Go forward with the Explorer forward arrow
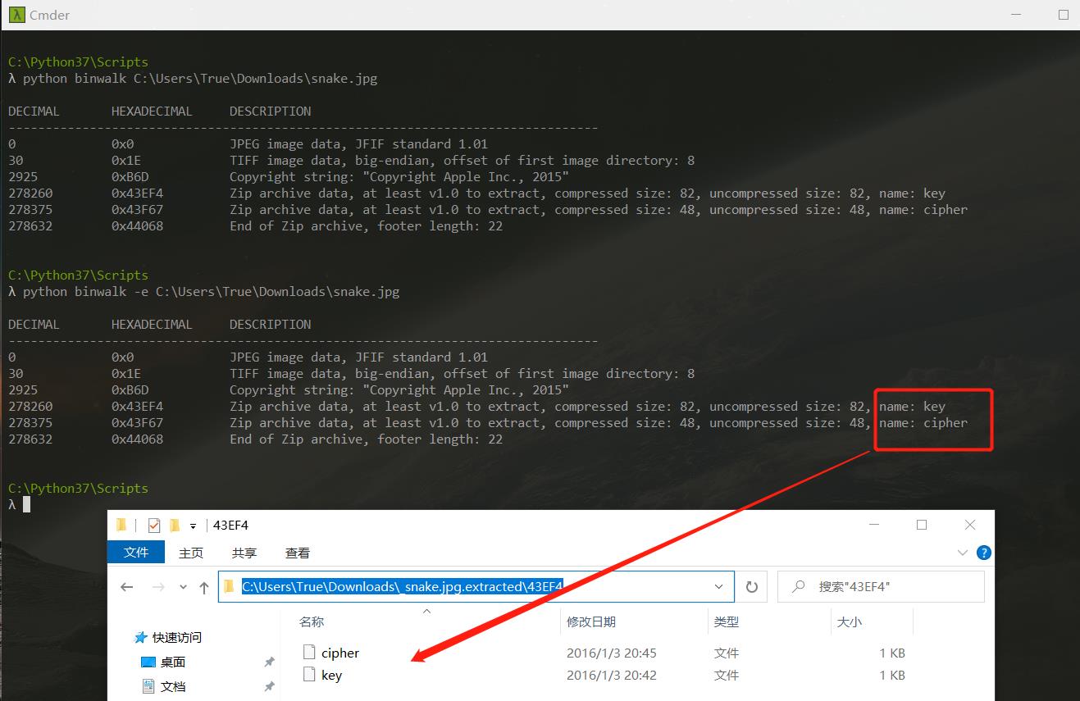Viewport: 1080px width, 701px height. (x=158, y=587)
